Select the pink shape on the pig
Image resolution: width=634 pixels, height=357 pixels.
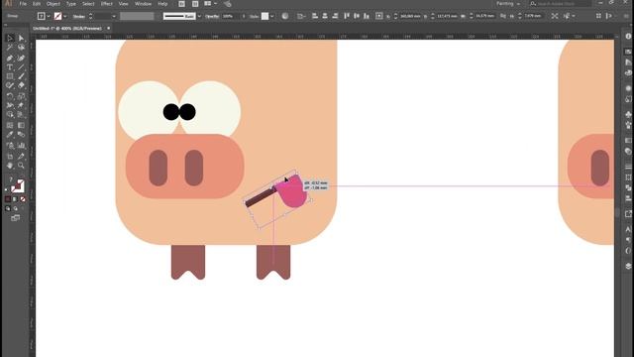pos(292,192)
